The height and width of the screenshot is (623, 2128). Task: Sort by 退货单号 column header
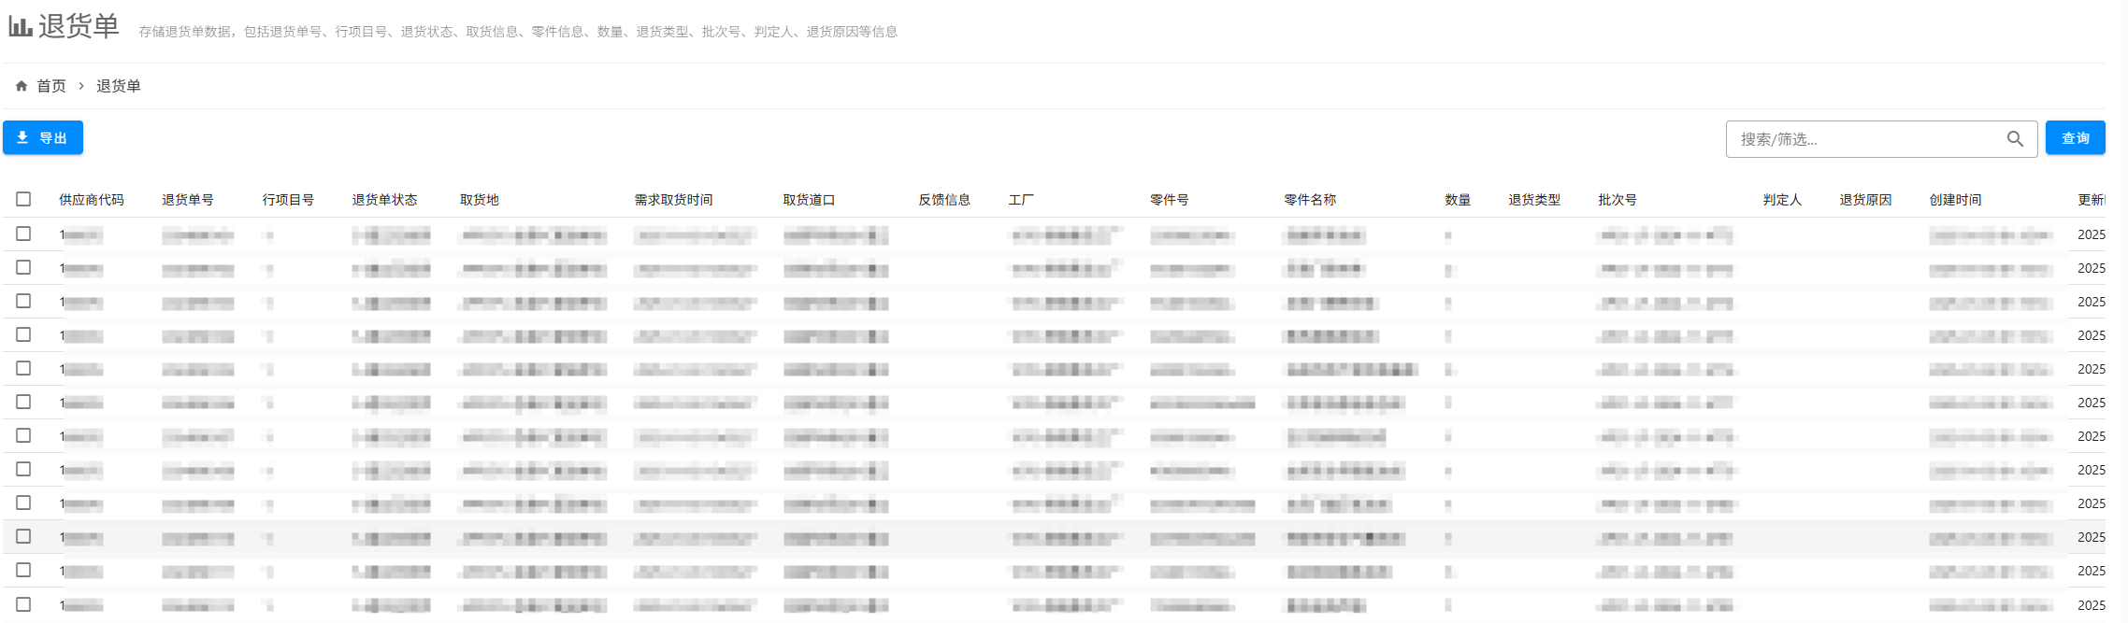pyautogui.click(x=188, y=200)
